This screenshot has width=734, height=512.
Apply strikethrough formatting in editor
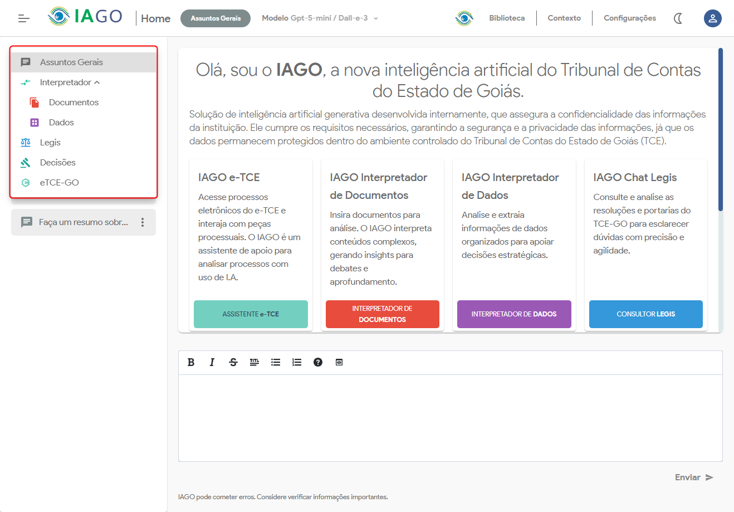click(x=233, y=362)
